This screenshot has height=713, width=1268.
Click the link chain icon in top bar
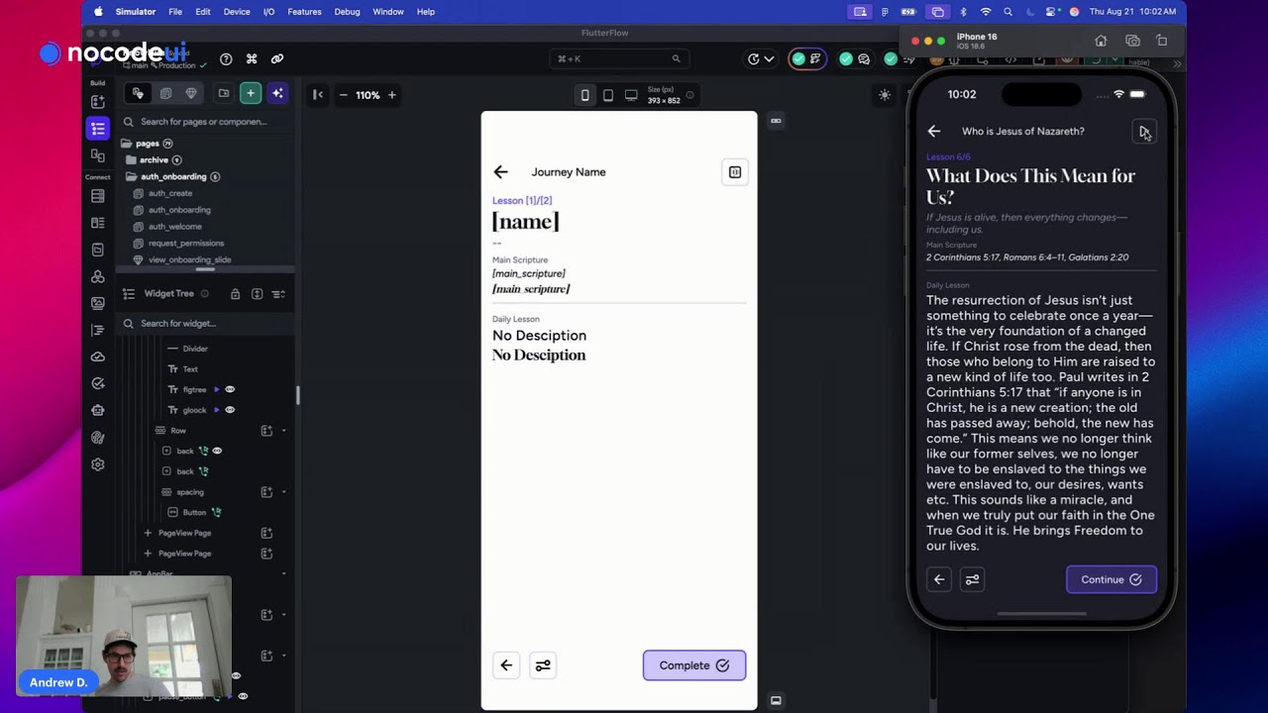coord(277,59)
